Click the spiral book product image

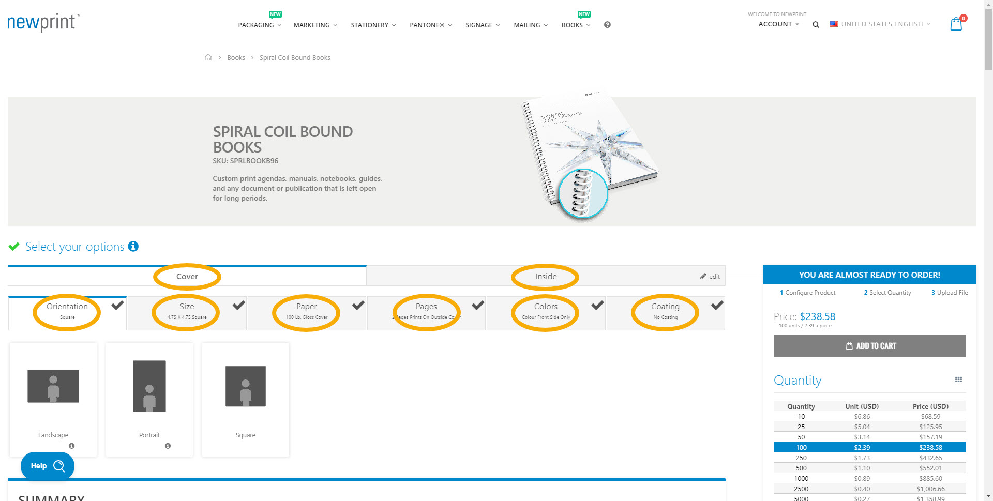[590, 155]
